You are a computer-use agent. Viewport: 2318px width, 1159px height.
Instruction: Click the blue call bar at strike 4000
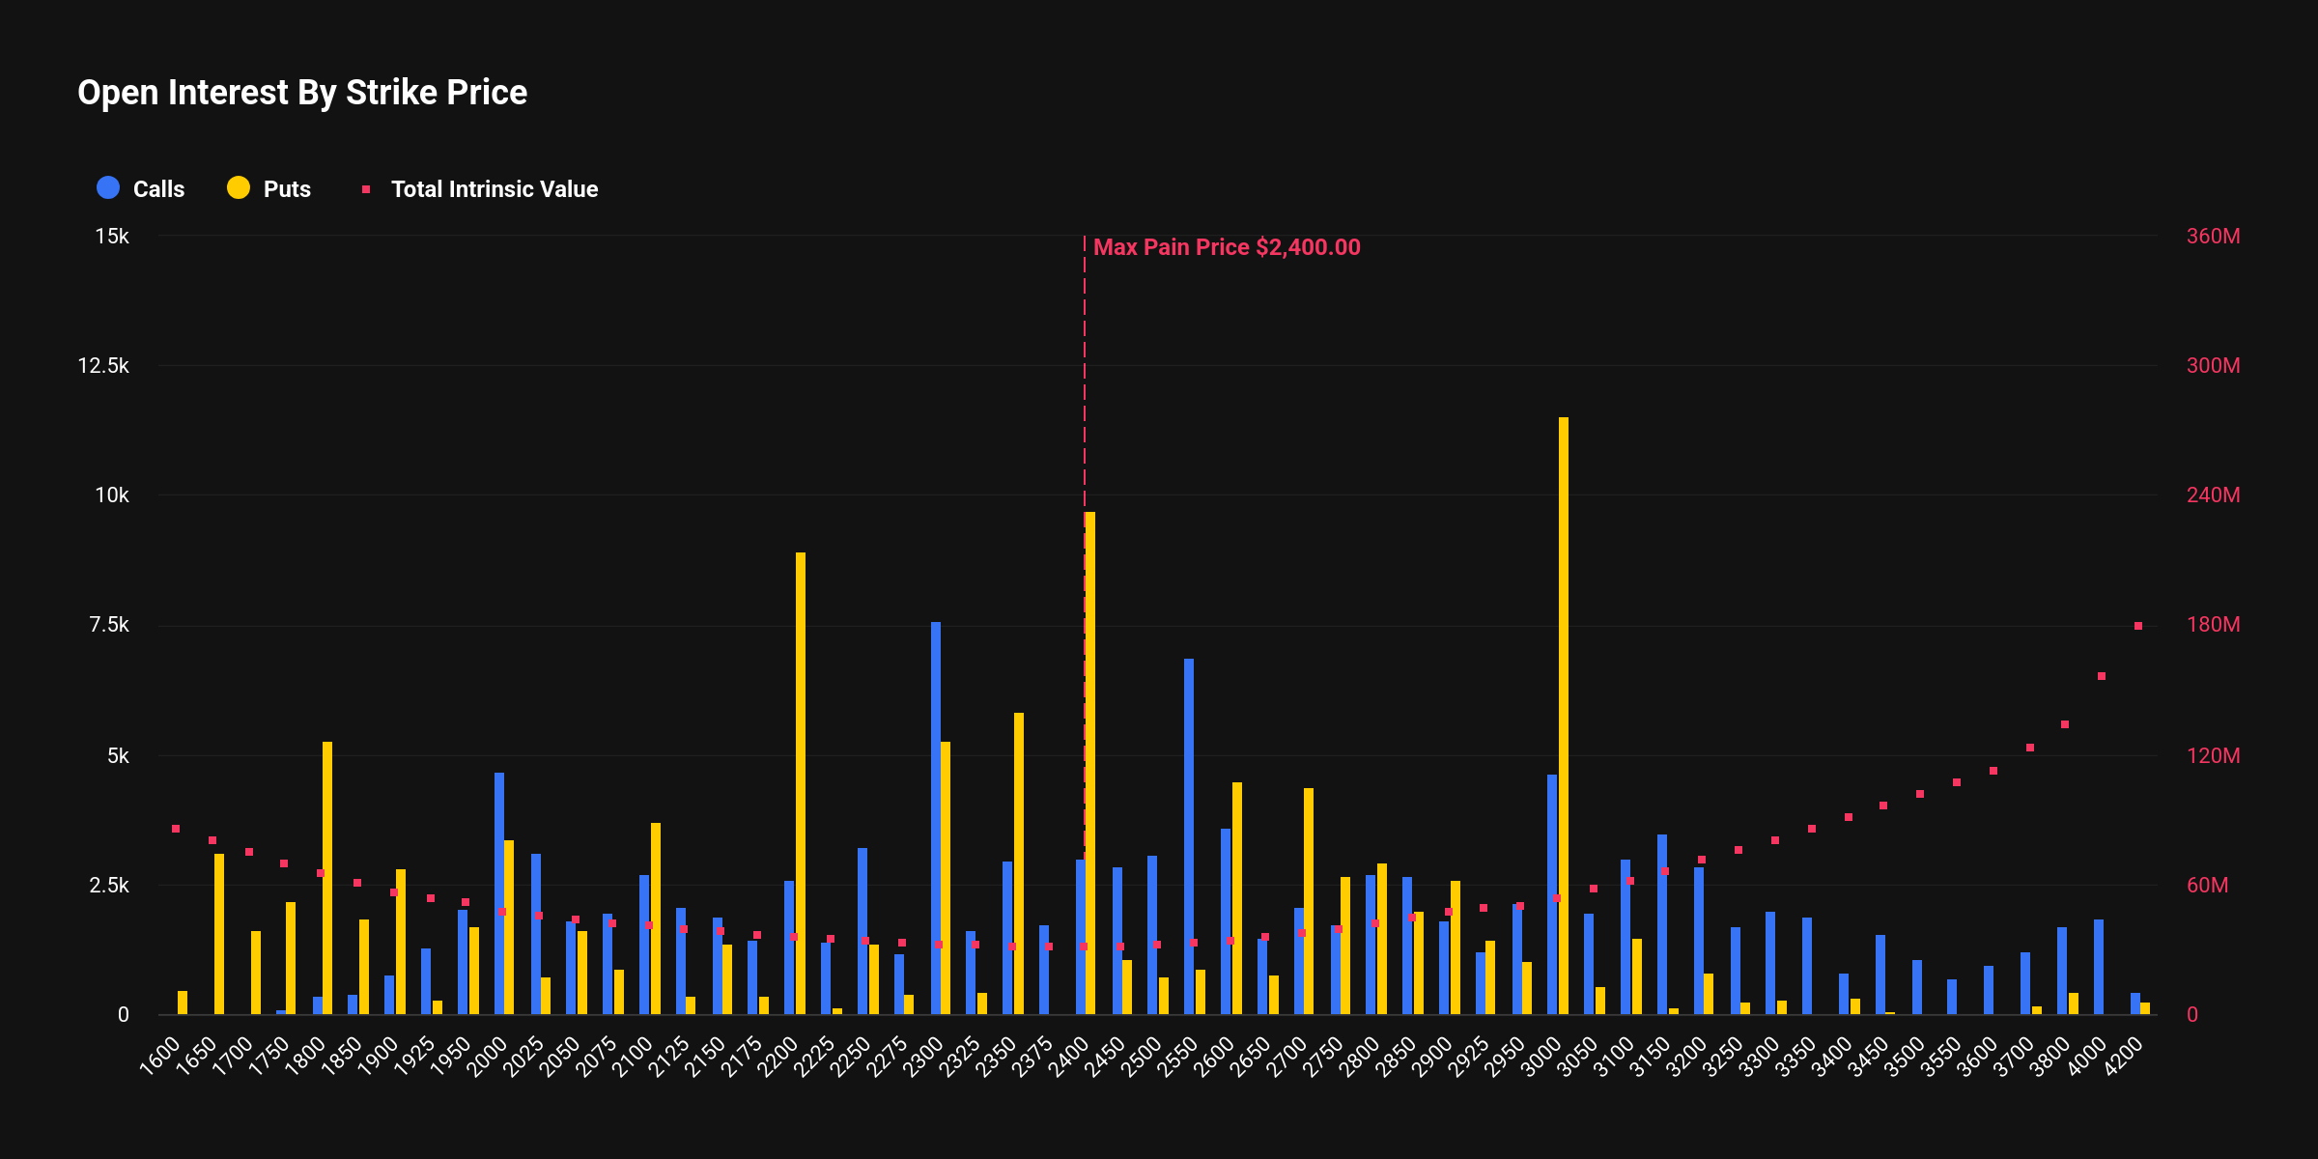2099,966
